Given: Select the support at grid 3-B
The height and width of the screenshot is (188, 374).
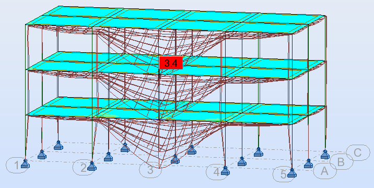Looking at the screenshot, I should (x=175, y=159).
